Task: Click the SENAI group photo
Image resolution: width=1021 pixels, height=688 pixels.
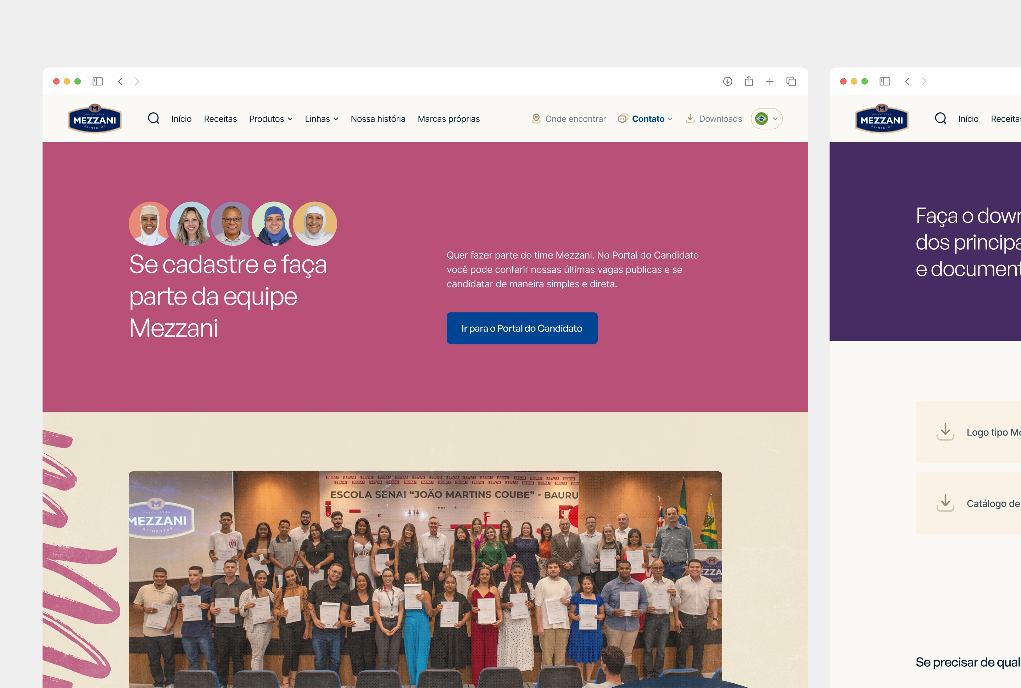Action: pyautogui.click(x=425, y=579)
